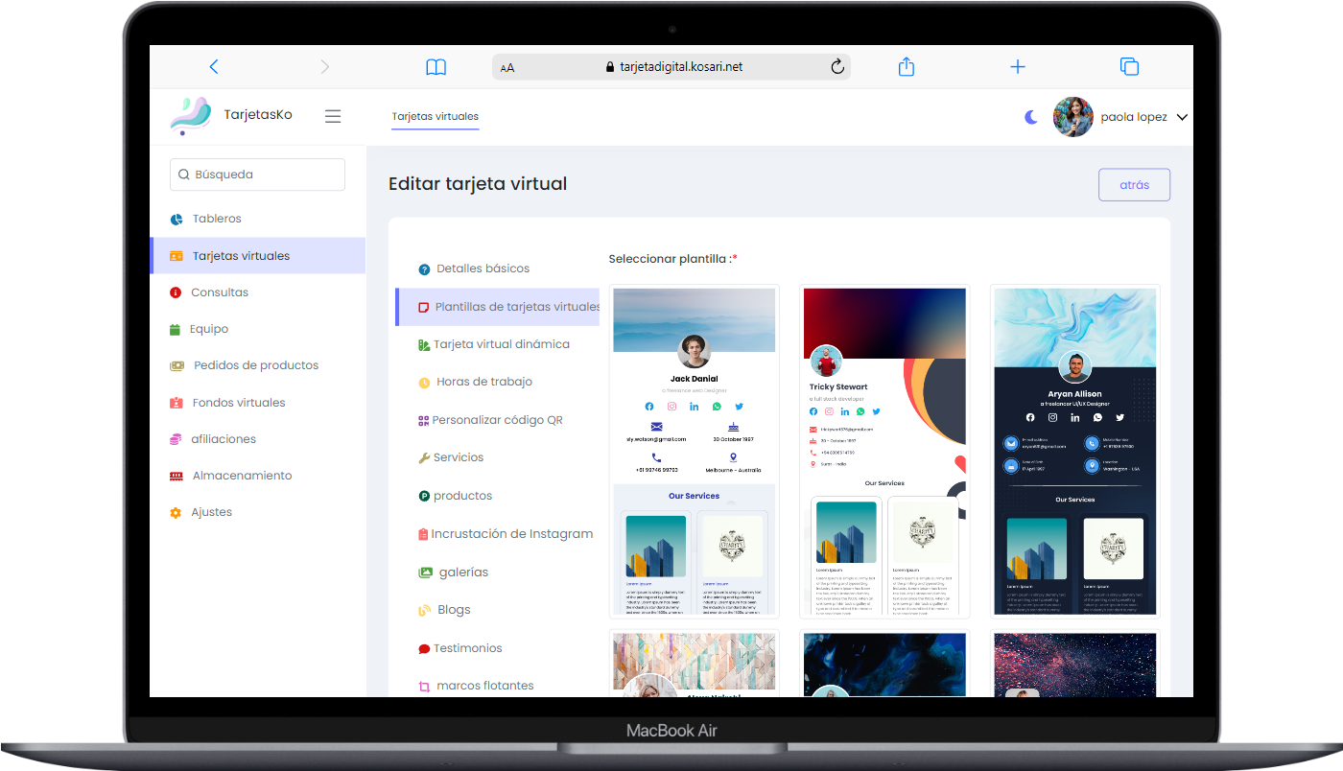Show the Safari tab overview icon
The width and height of the screenshot is (1343, 771).
tap(1129, 67)
